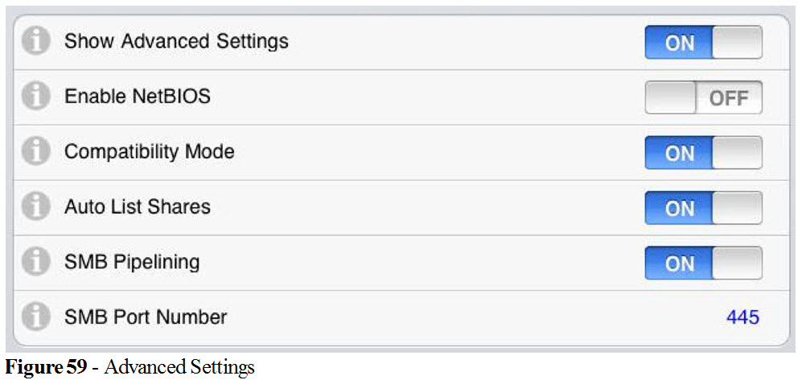
Task: Select the SMB Port Number label
Action: [146, 317]
